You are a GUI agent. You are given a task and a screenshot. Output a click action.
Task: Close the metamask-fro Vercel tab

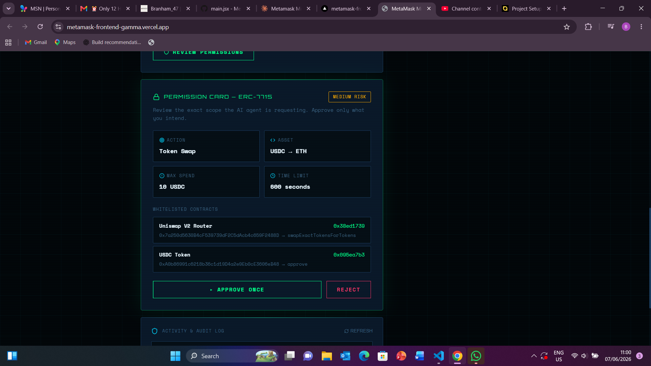pos(369,9)
